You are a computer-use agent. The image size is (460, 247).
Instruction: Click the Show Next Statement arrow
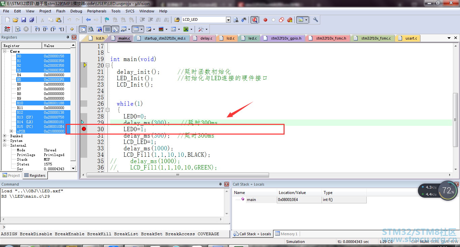pos(72,29)
